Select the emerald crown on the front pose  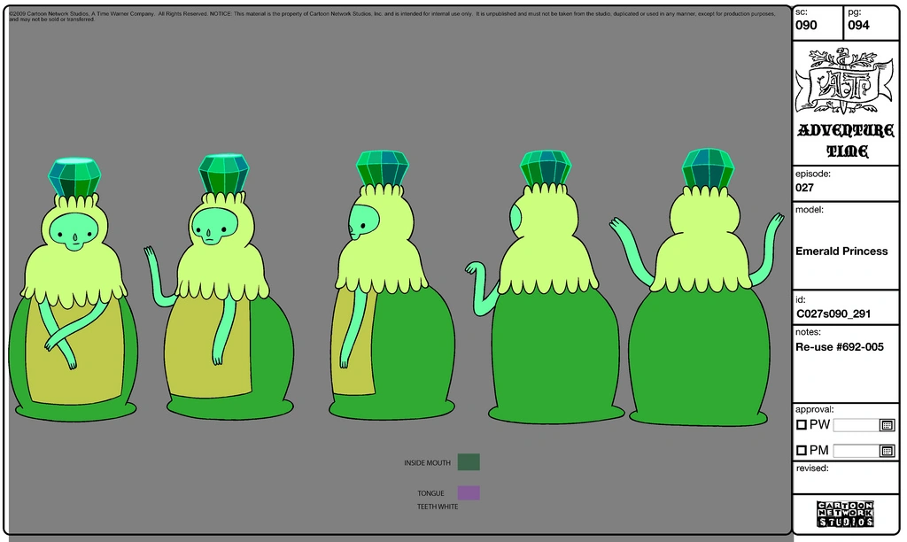pos(76,175)
